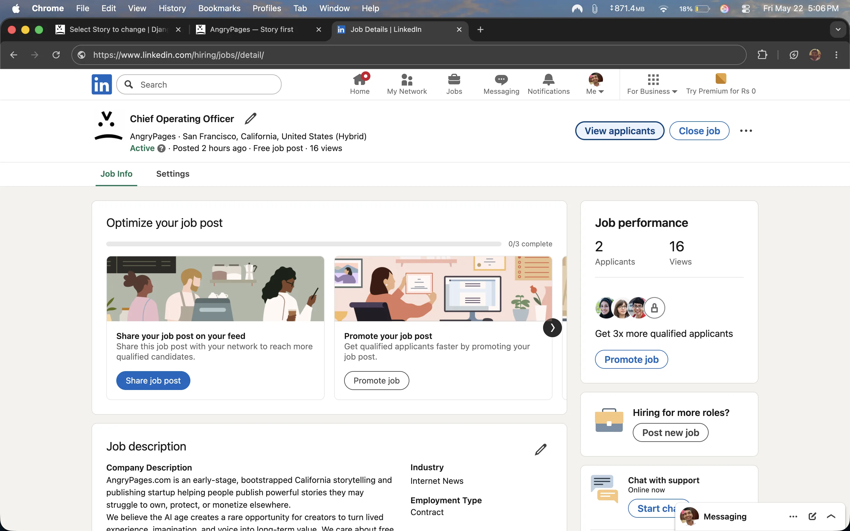Image resolution: width=850 pixels, height=531 pixels.
Task: Focus the LinkedIn Search field
Action: (199, 84)
